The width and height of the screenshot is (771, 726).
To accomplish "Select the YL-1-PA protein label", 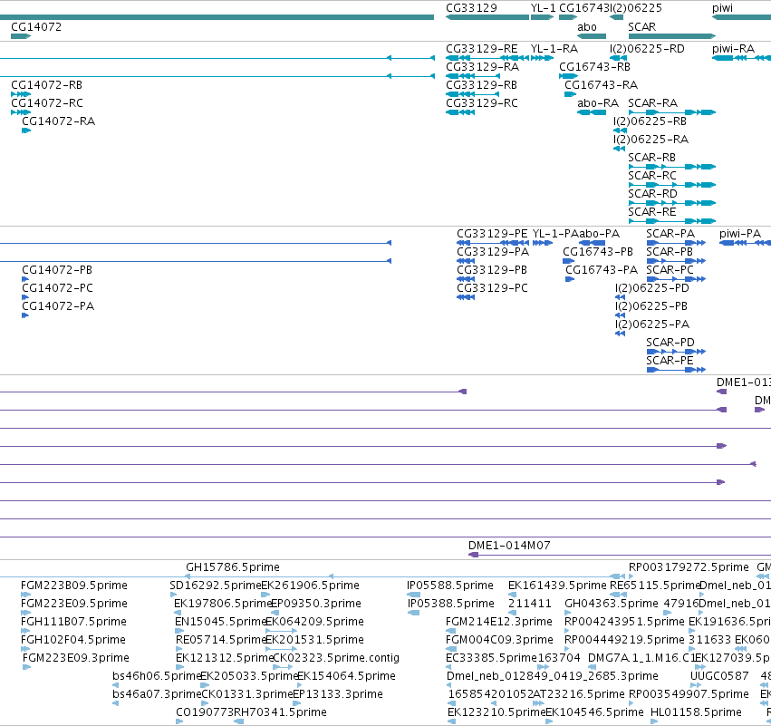I will (x=555, y=234).
